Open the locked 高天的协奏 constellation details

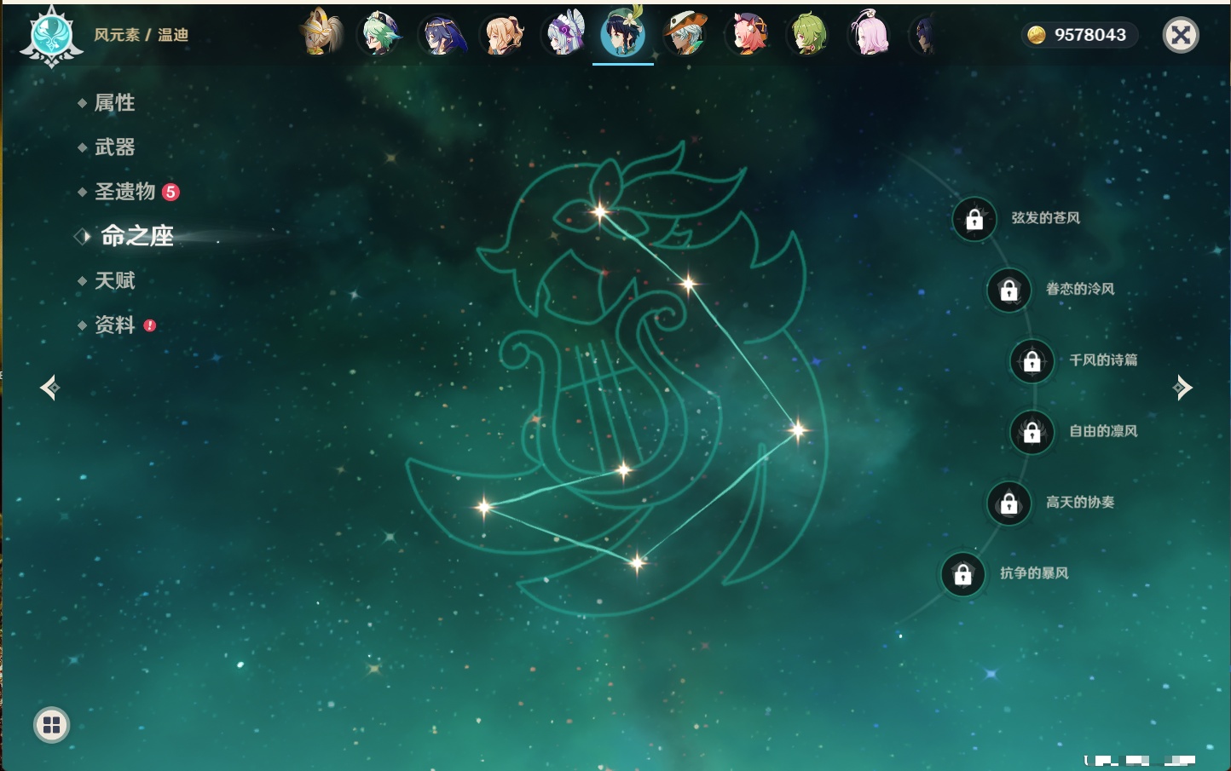click(1008, 503)
